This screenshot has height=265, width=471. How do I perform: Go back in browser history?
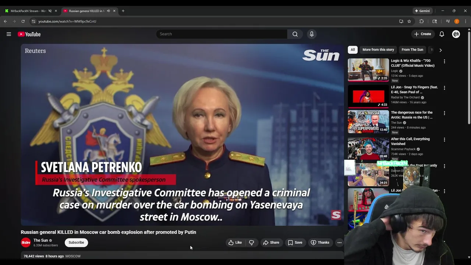coord(6,21)
